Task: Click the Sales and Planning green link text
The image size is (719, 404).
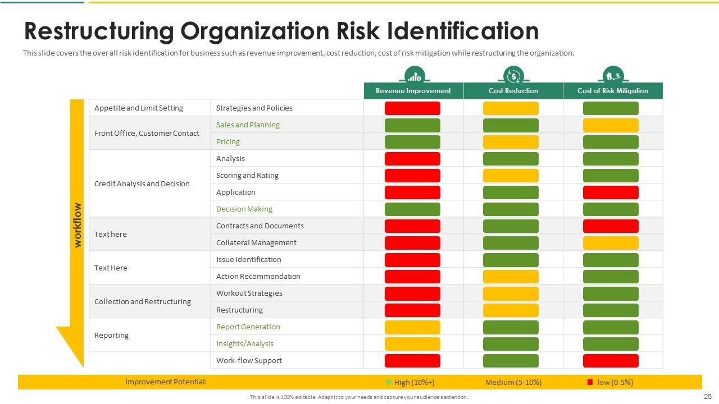Action: (x=248, y=125)
